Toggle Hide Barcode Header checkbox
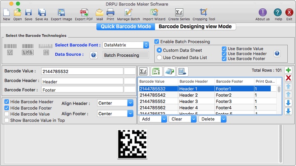The height and width of the screenshot is (166, 296). tap(7, 102)
